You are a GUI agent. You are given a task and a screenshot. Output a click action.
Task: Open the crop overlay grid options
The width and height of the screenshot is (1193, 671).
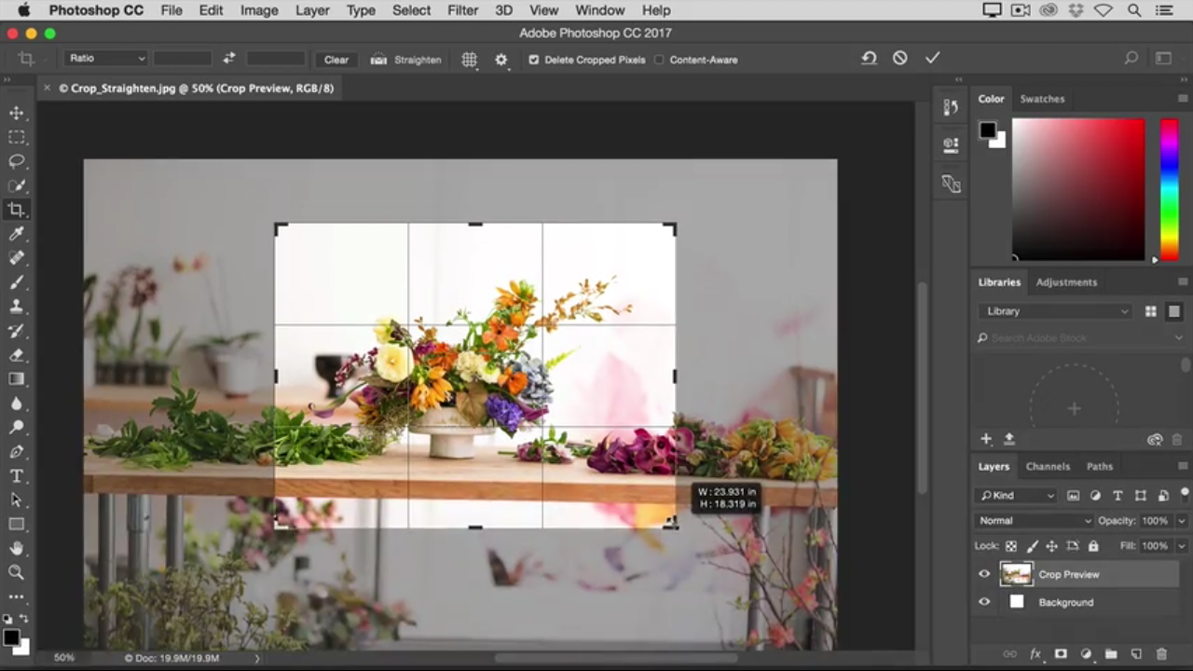469,60
